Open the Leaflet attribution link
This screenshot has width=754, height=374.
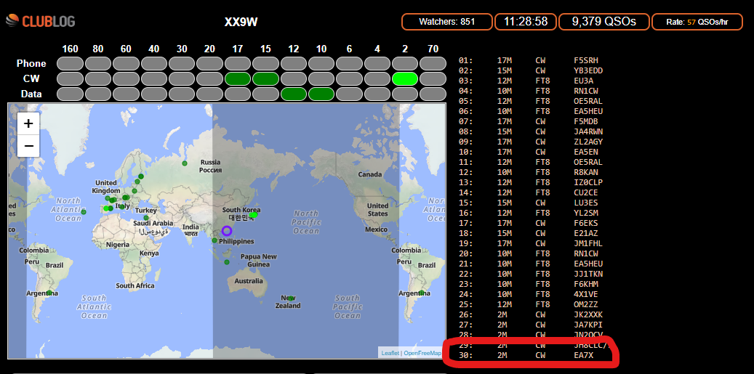click(390, 353)
